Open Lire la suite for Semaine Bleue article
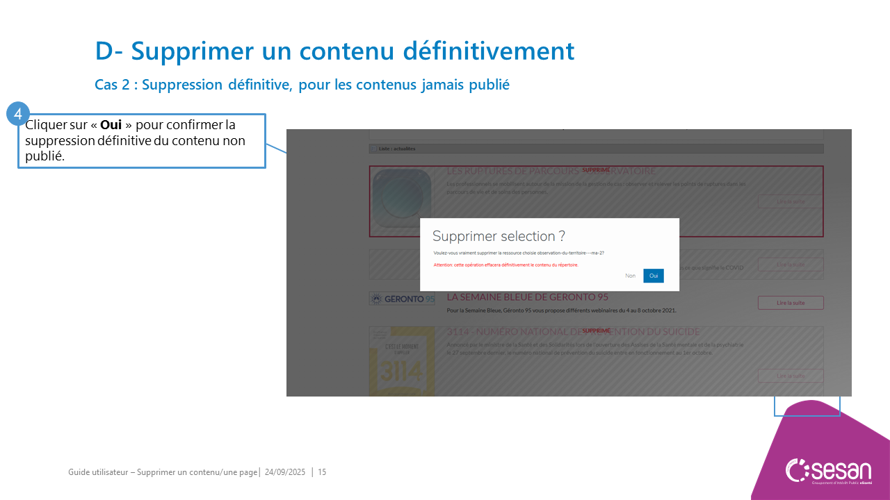Screen dimensions: 890x500 [x=790, y=303]
